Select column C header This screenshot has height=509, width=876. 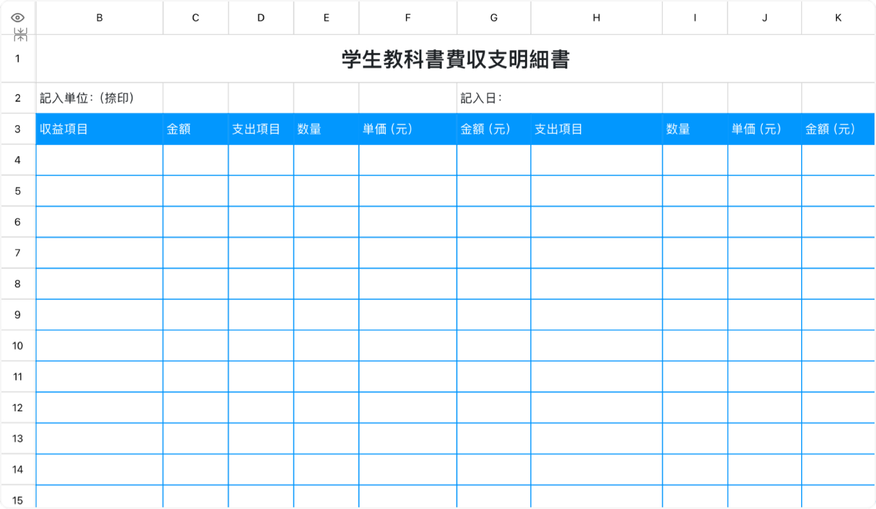(195, 18)
